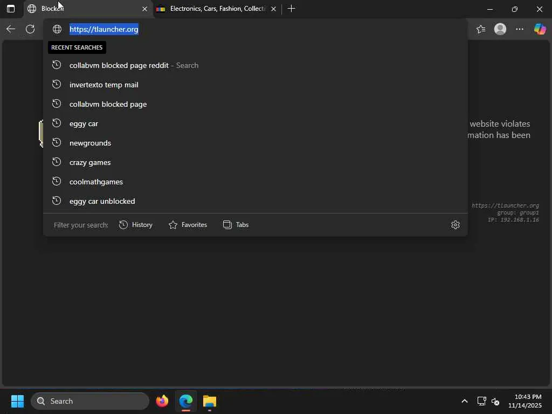Click the address bar globe icon
The image size is (552, 414).
pyautogui.click(x=57, y=29)
